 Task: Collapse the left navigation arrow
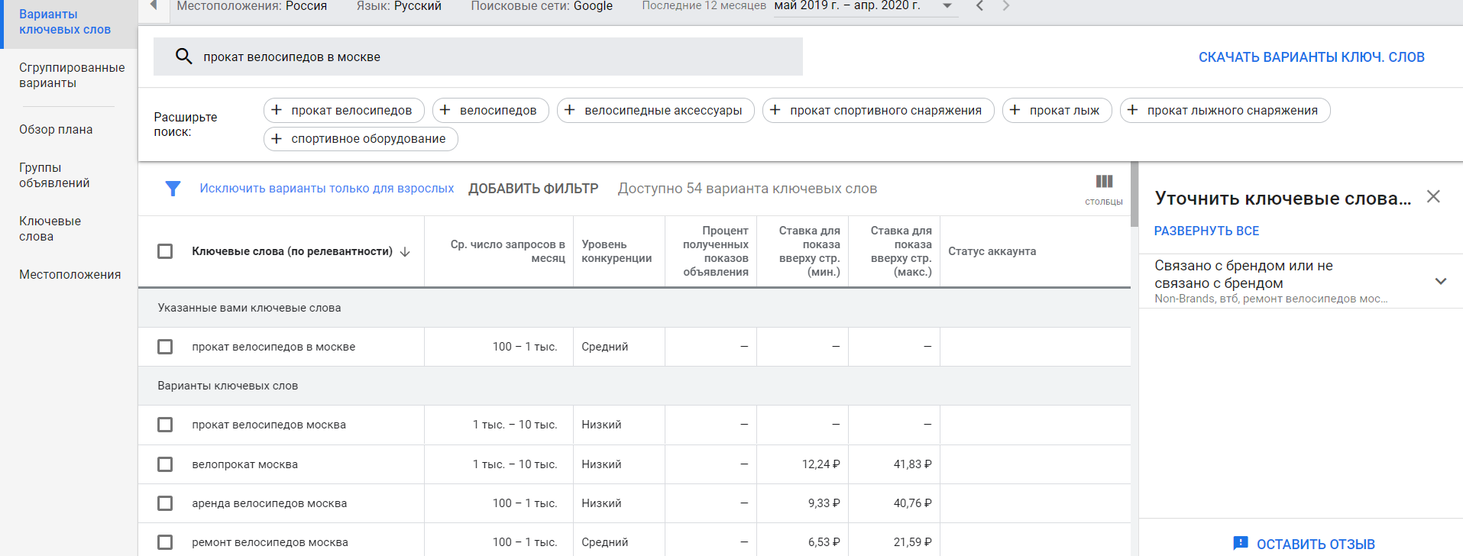[x=154, y=5]
